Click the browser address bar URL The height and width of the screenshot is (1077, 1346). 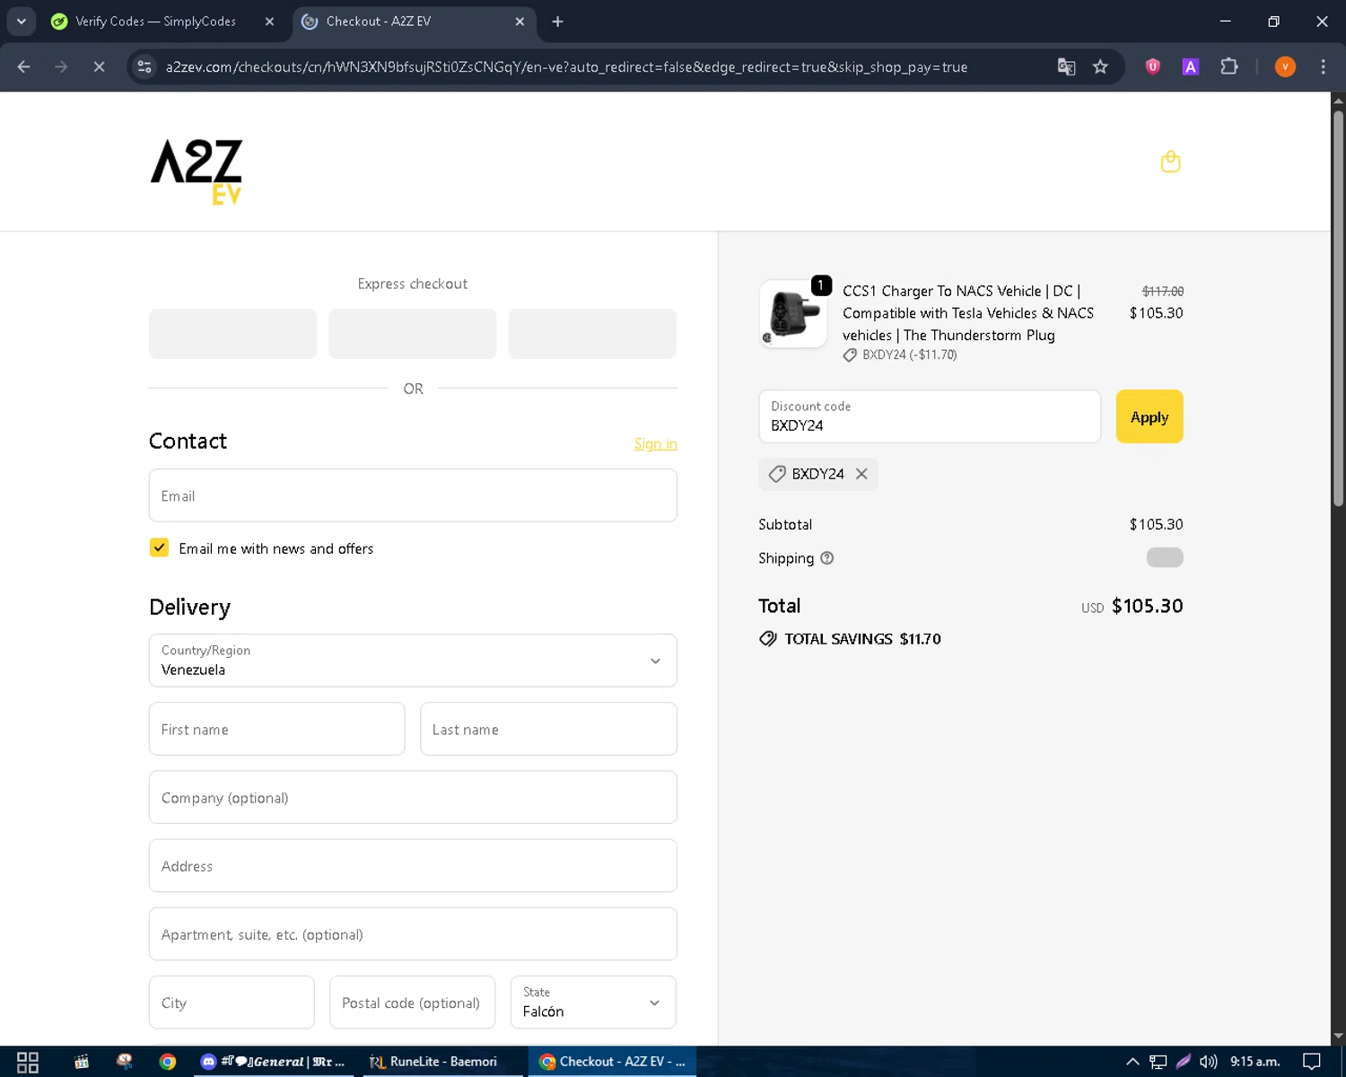click(x=566, y=66)
